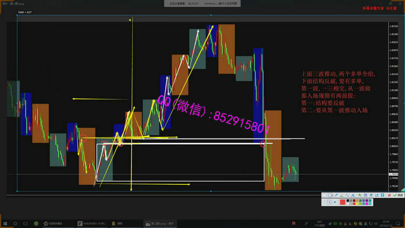Choose the large brush size dot
This screenshot has width=405, height=228.
(335, 202)
